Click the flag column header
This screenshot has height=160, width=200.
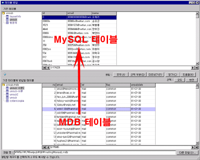click(x=118, y=85)
